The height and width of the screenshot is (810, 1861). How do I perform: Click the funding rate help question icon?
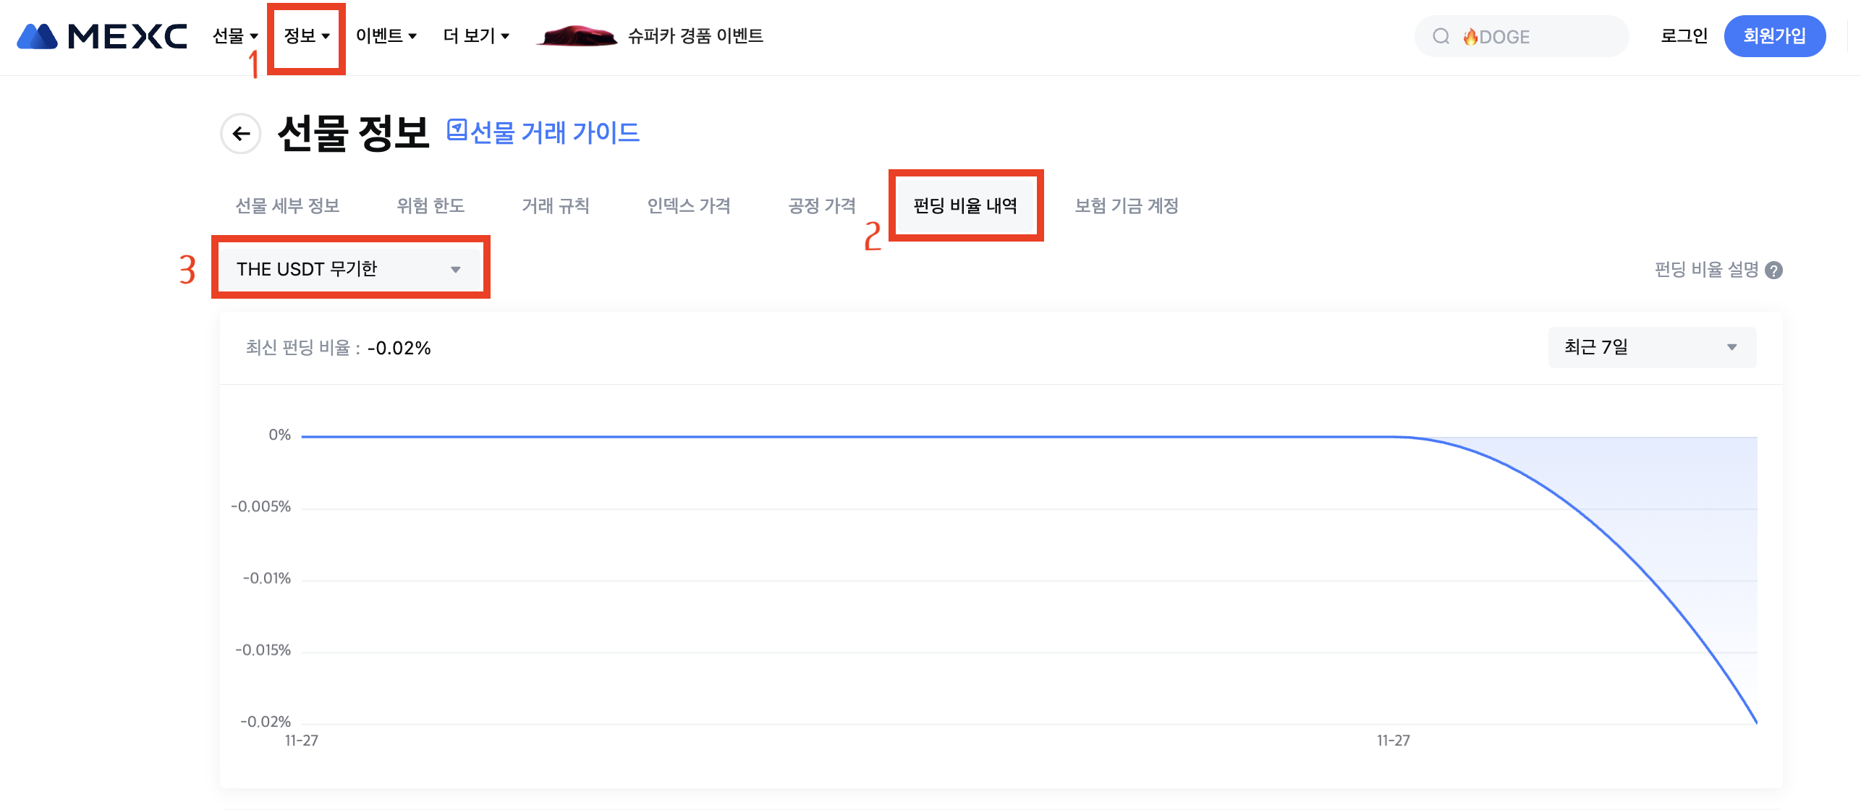[1773, 270]
